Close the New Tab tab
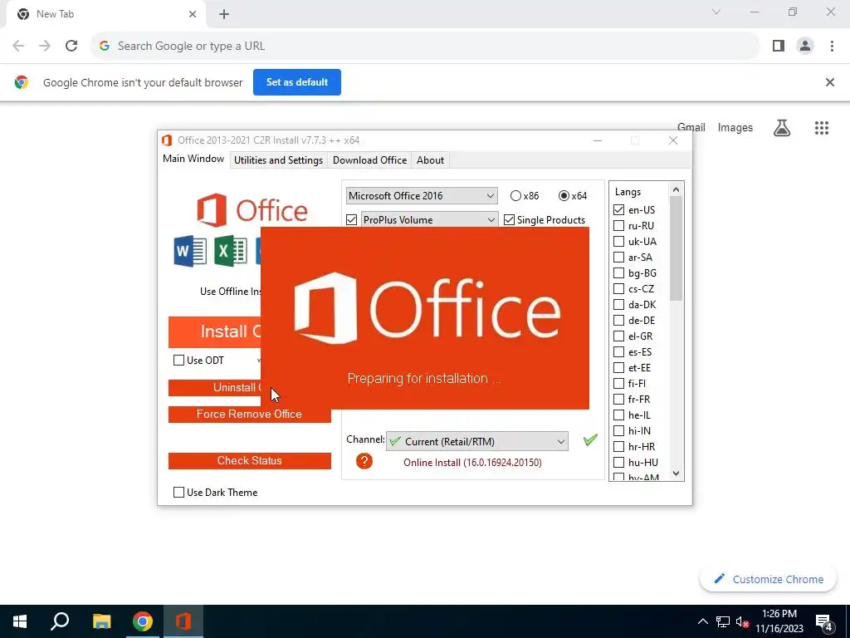The image size is (850, 638). pos(193,14)
